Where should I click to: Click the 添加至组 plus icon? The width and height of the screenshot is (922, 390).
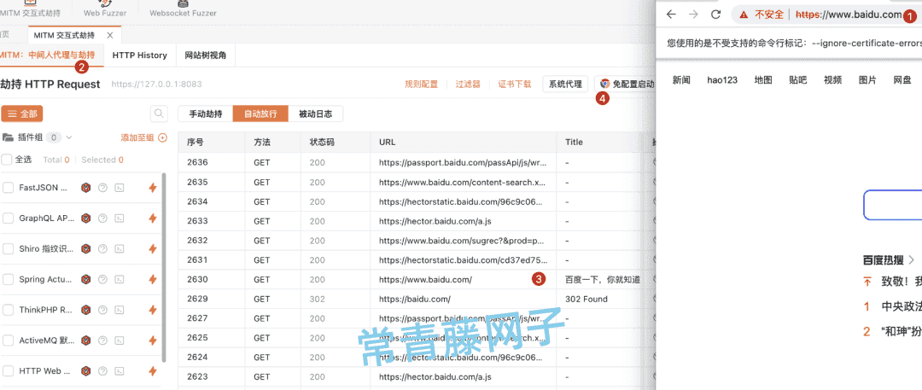coord(163,137)
